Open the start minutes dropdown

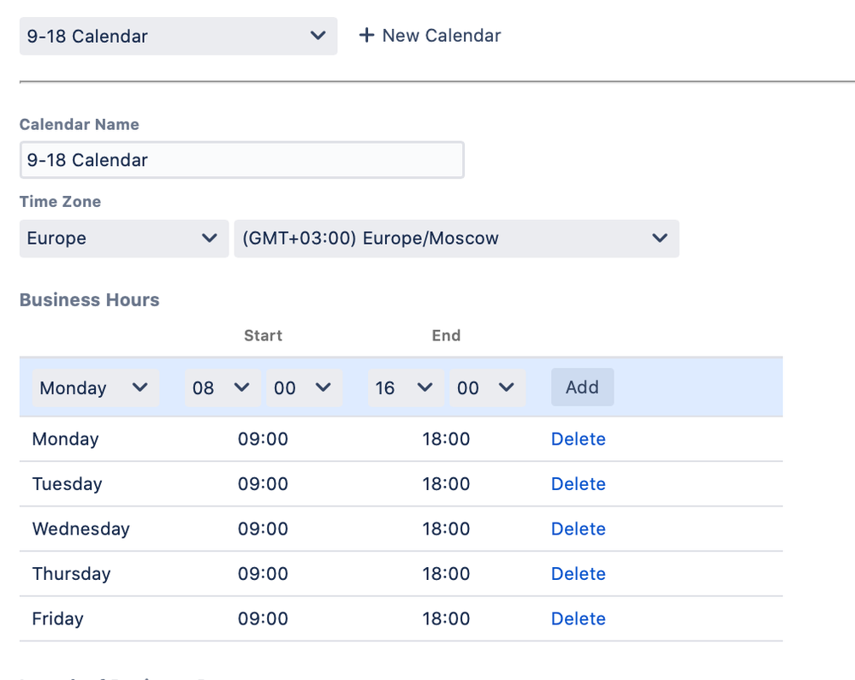303,387
